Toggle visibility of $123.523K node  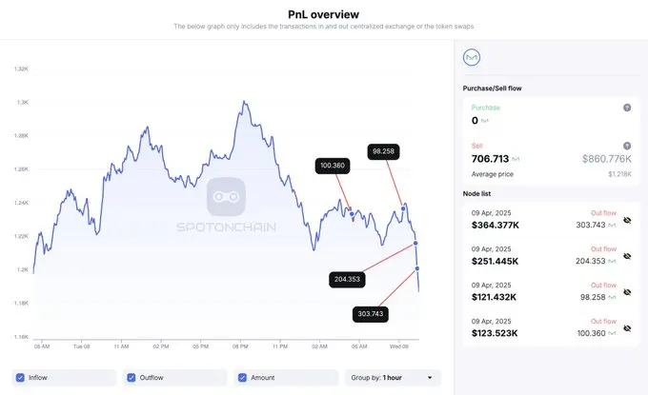pos(626,328)
